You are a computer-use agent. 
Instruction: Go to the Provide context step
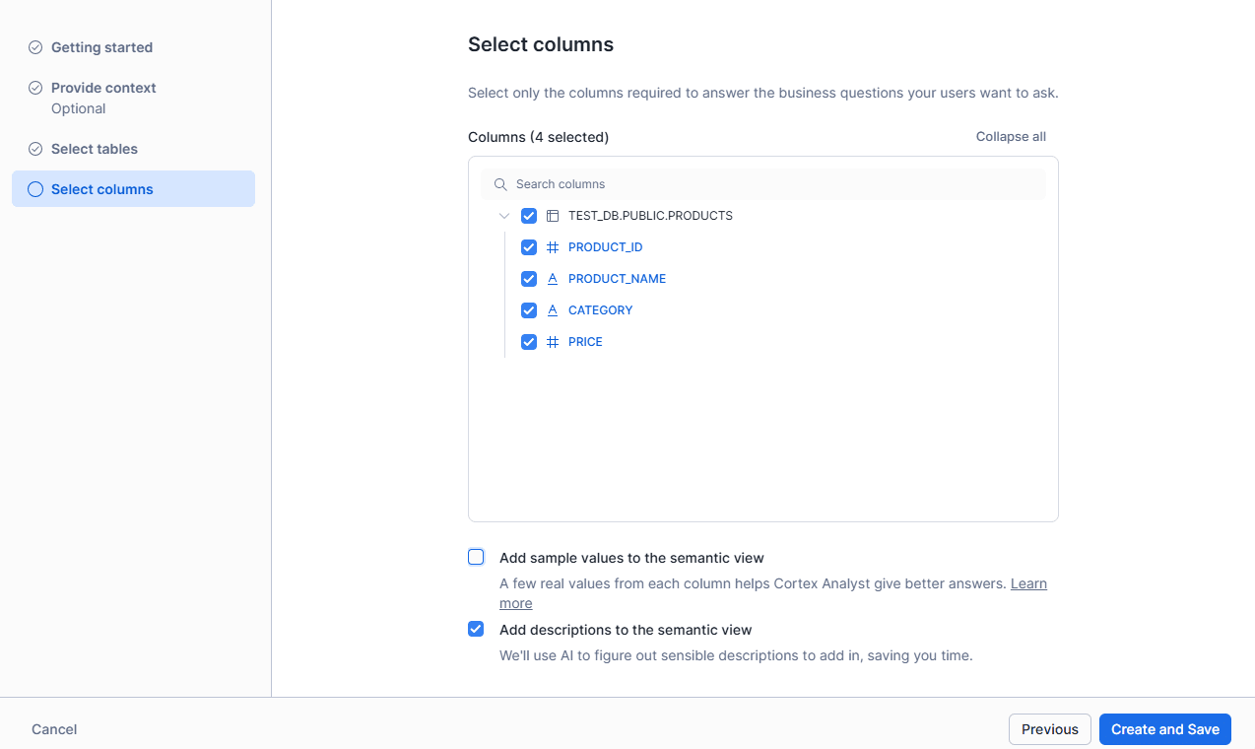(103, 88)
